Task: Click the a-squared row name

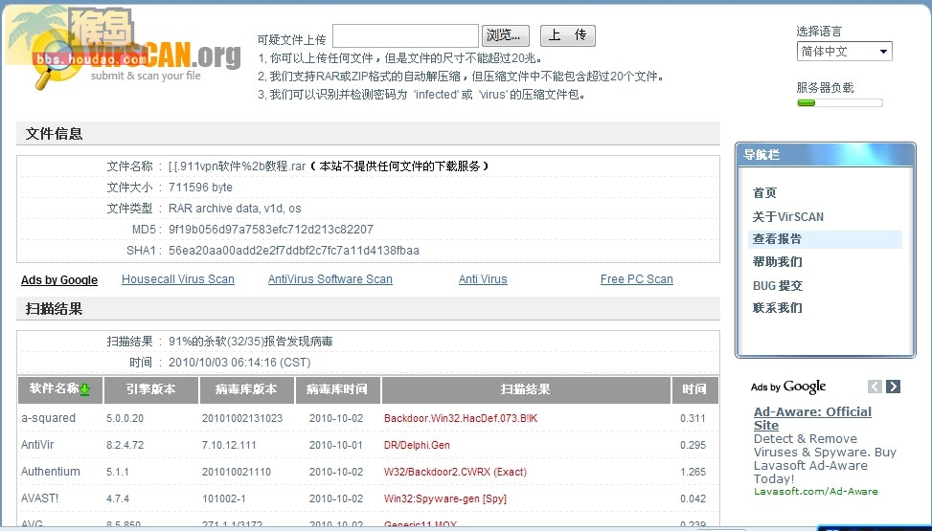Action: [x=48, y=418]
